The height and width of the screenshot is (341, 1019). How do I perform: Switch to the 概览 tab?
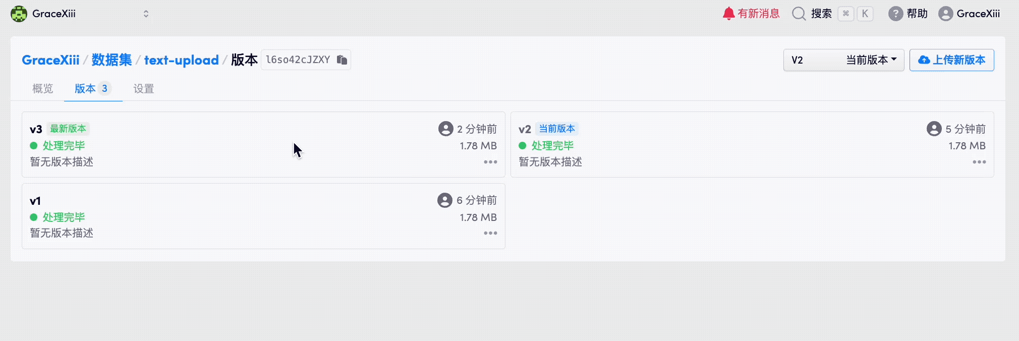pos(42,89)
